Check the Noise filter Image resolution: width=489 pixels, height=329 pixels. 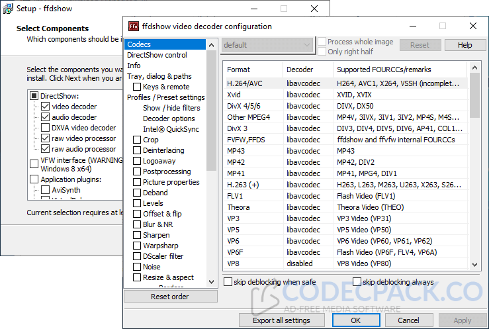[137, 267]
